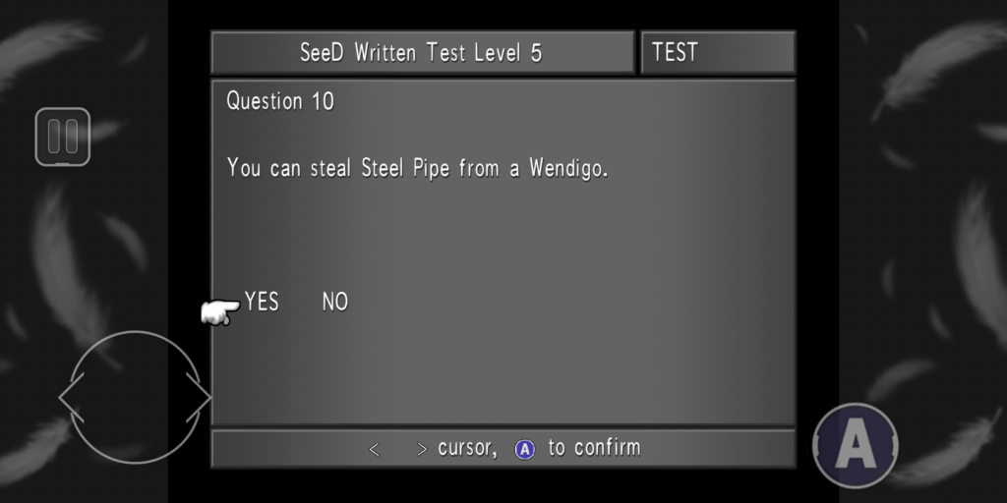Screen dimensions: 1007x503
Task: Select the NO answer option
Action: [335, 303]
